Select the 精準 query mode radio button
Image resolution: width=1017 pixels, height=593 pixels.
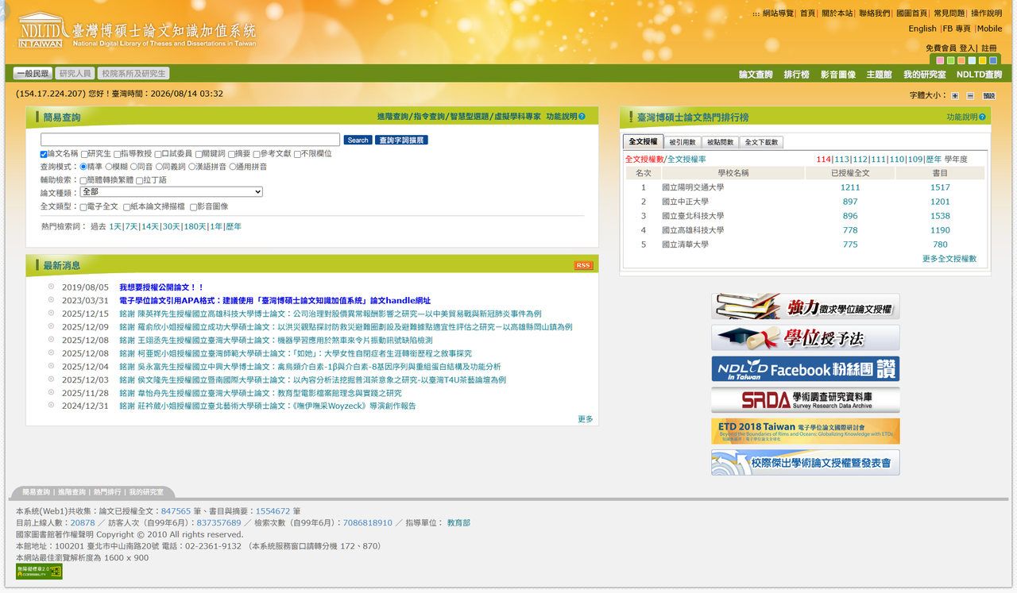(83, 167)
